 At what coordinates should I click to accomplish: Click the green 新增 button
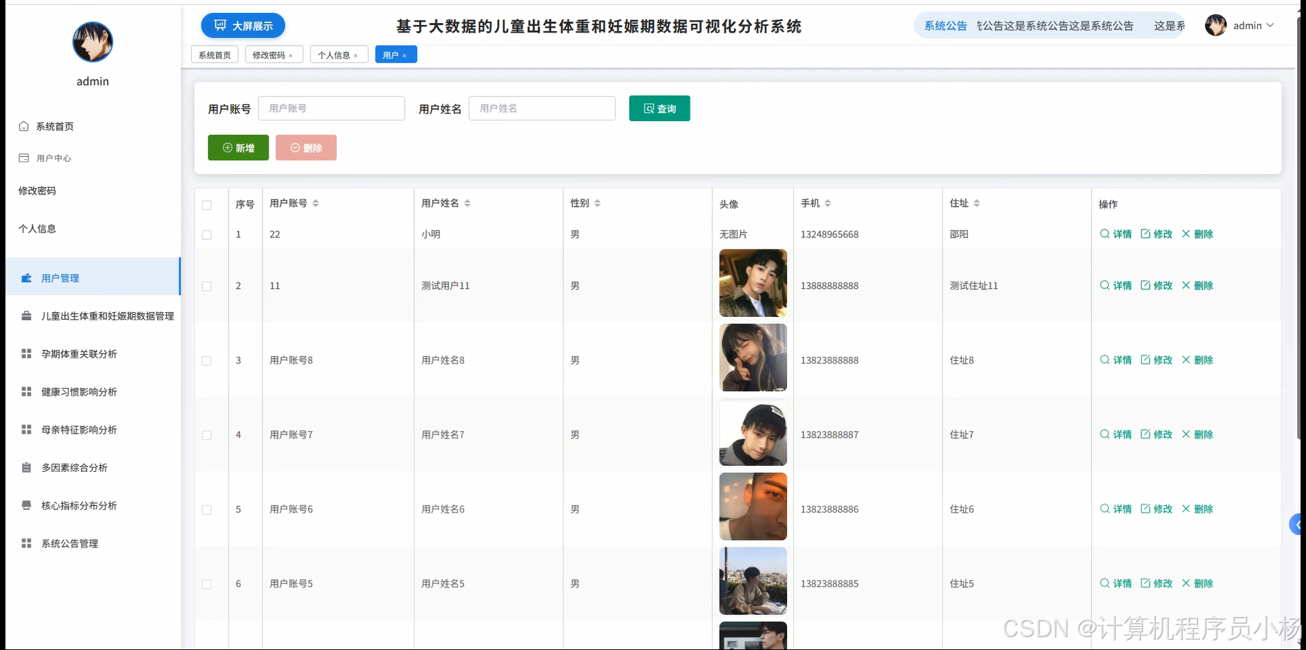click(x=238, y=148)
